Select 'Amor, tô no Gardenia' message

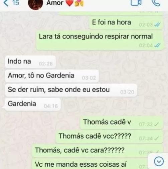(52, 76)
